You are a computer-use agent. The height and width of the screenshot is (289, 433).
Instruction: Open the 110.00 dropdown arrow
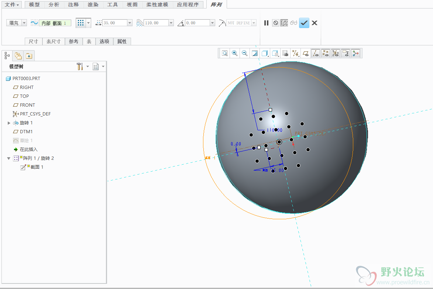point(171,23)
